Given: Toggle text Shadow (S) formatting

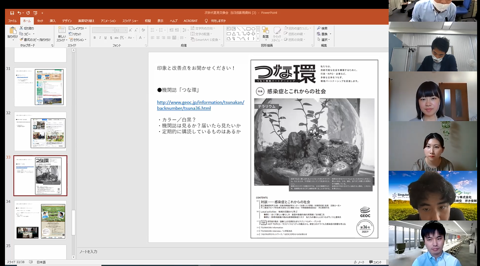Looking at the screenshot, I should tap(110, 38).
